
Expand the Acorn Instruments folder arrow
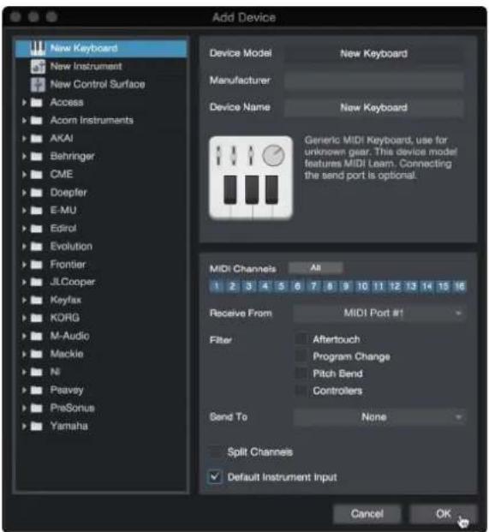pos(24,120)
